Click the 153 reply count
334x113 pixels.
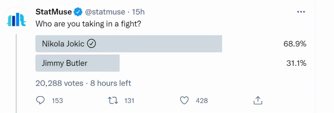(57, 101)
